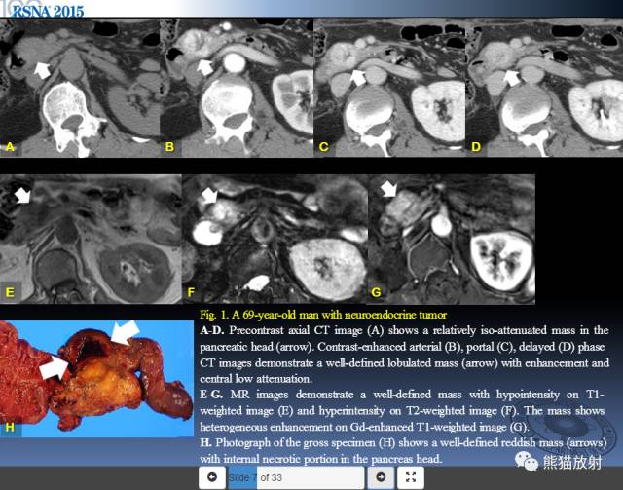Click the slide number input field
This screenshot has height=490, width=623.
pyautogui.click(x=296, y=477)
